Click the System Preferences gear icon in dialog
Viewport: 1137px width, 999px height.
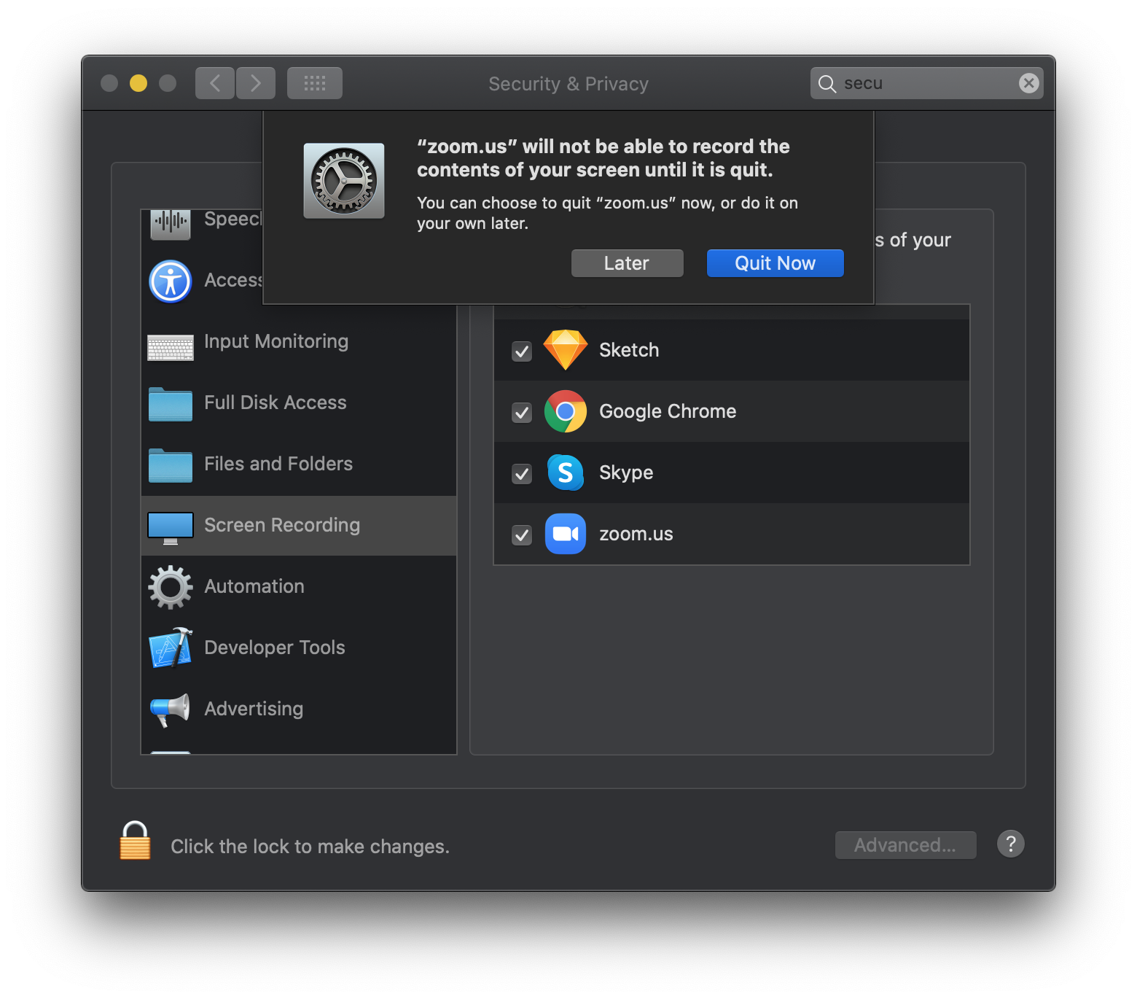pos(344,181)
